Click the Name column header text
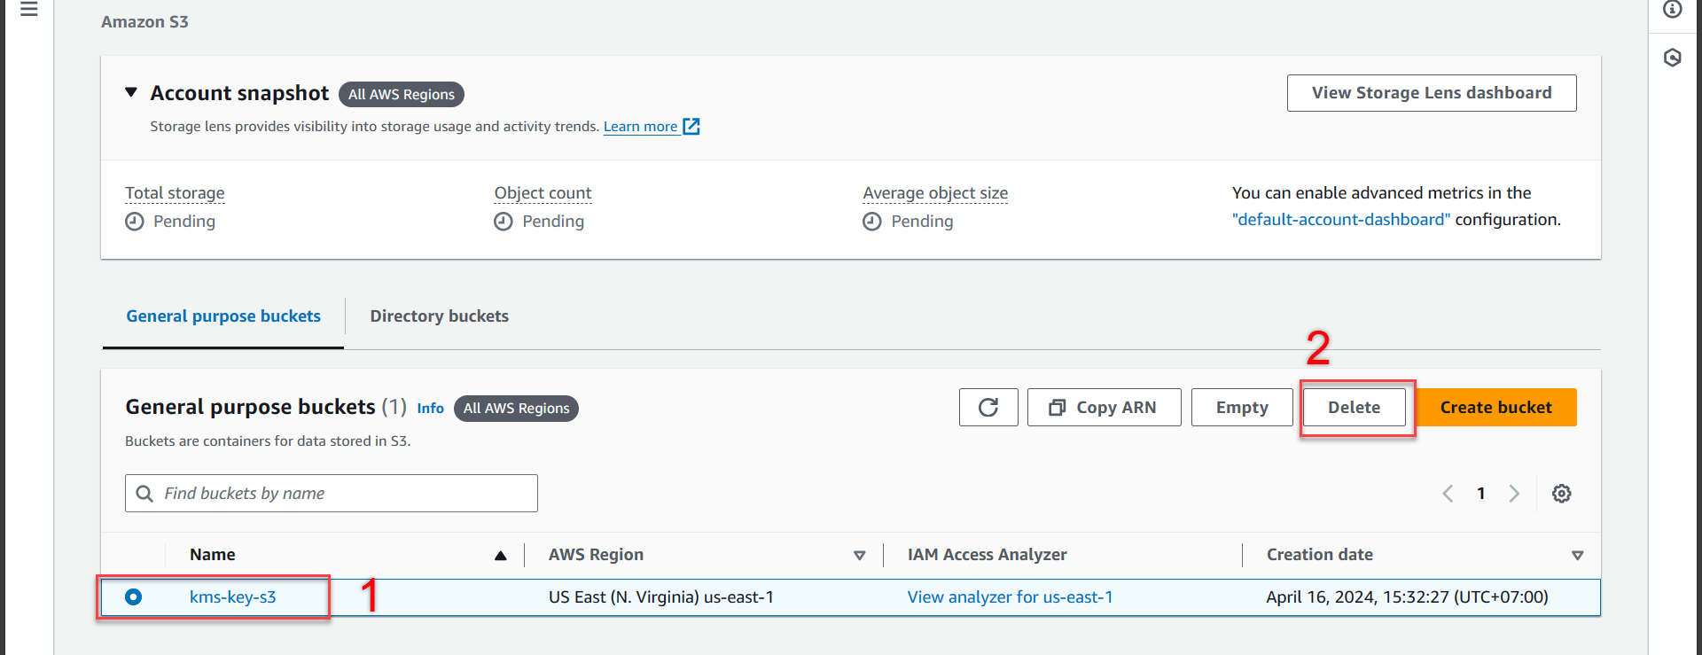The height and width of the screenshot is (655, 1702). click(x=213, y=555)
